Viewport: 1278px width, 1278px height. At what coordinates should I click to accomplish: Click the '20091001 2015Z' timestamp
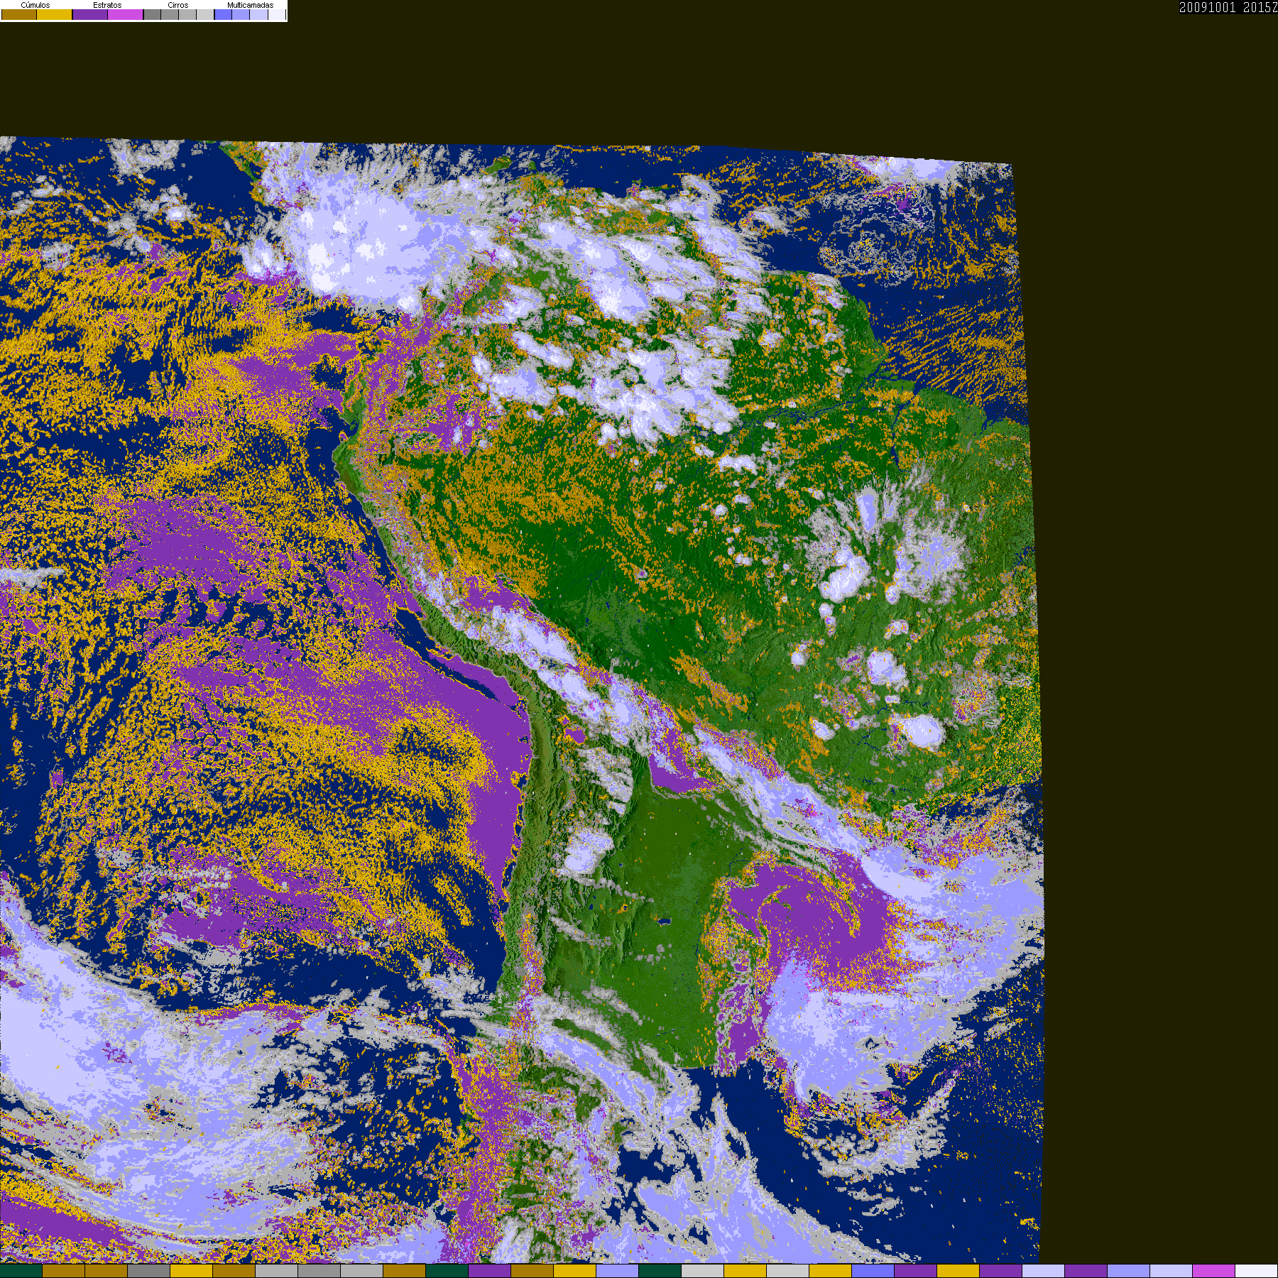(x=1228, y=7)
